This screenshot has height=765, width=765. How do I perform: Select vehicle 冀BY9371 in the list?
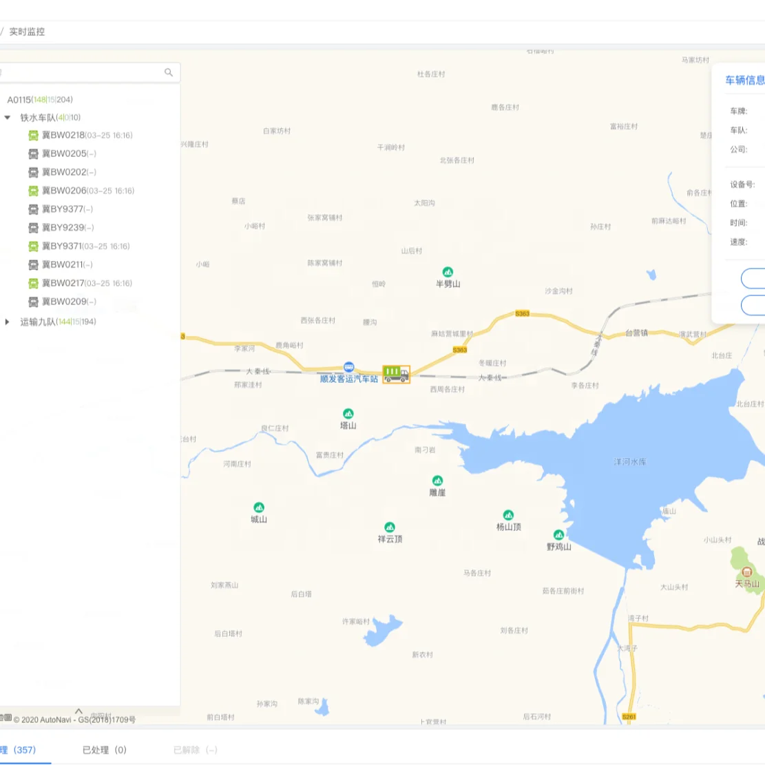[62, 246]
